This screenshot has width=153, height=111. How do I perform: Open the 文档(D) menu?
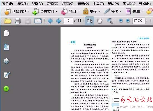[52, 4]
